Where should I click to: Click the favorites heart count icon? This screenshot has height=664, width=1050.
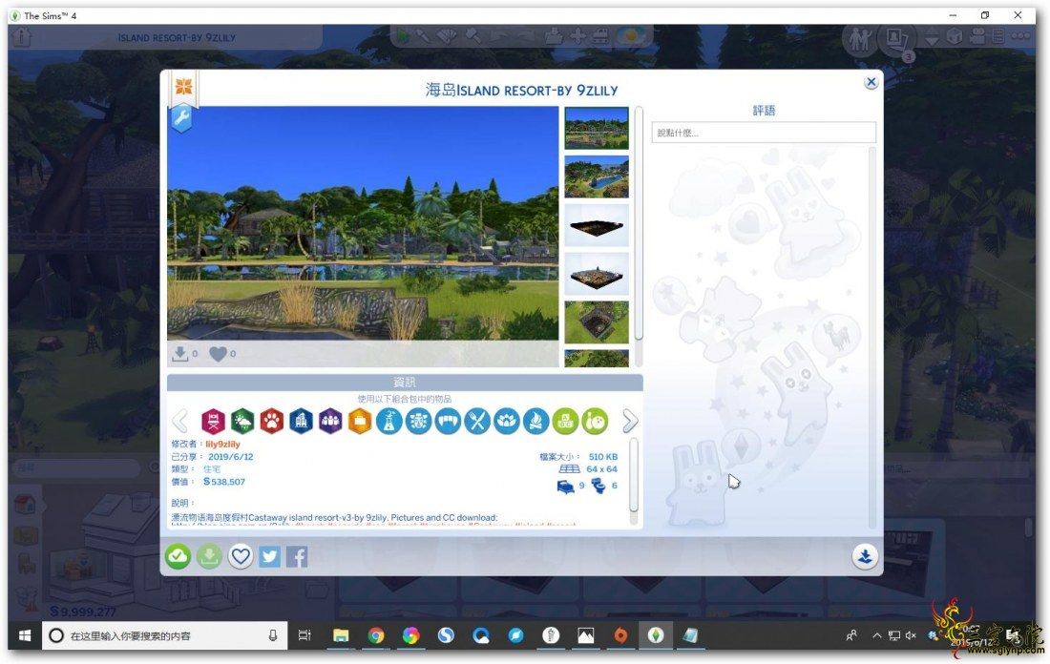[x=219, y=353]
